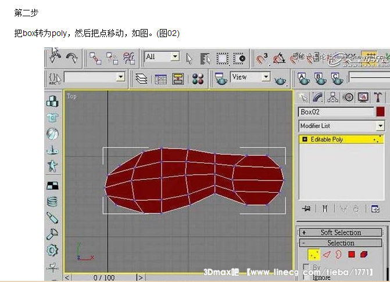Toggle the Angle Snap icon
The height and width of the screenshot is (282, 390).
(x=279, y=59)
